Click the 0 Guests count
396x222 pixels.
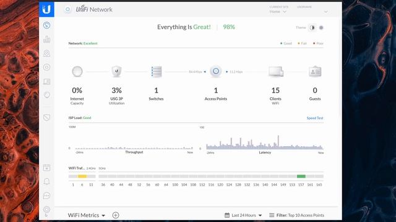[x=315, y=90]
